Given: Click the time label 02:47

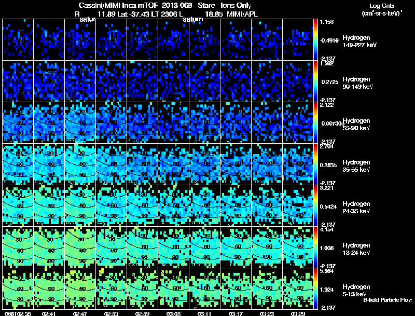Looking at the screenshot, I should tap(80, 313).
